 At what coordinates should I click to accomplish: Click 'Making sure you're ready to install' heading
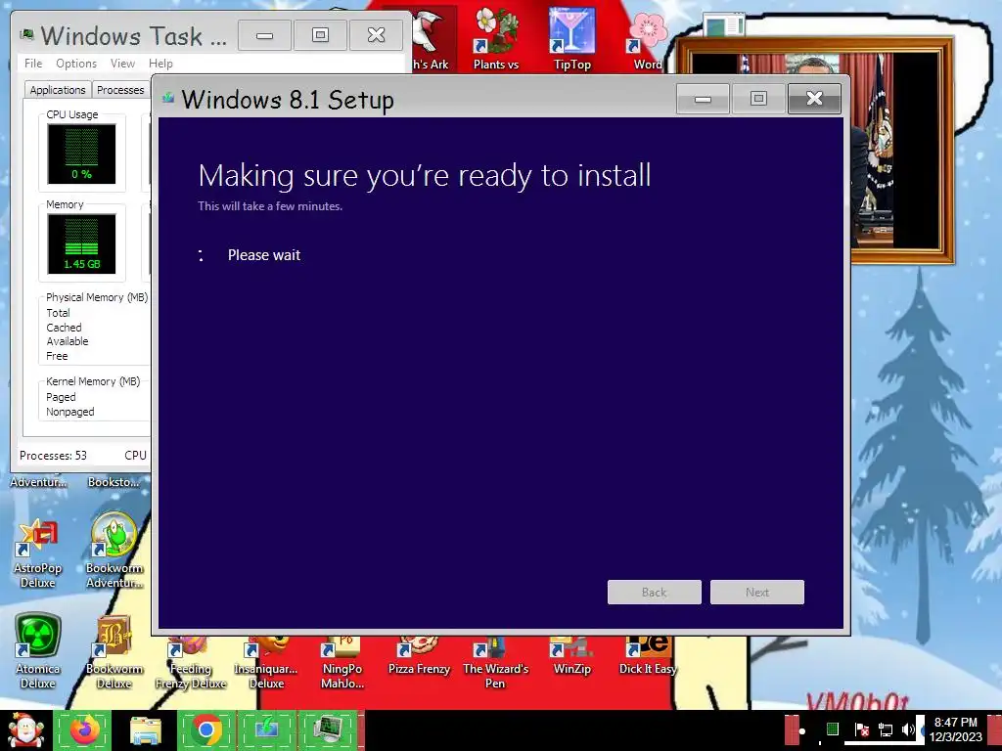pos(425,176)
